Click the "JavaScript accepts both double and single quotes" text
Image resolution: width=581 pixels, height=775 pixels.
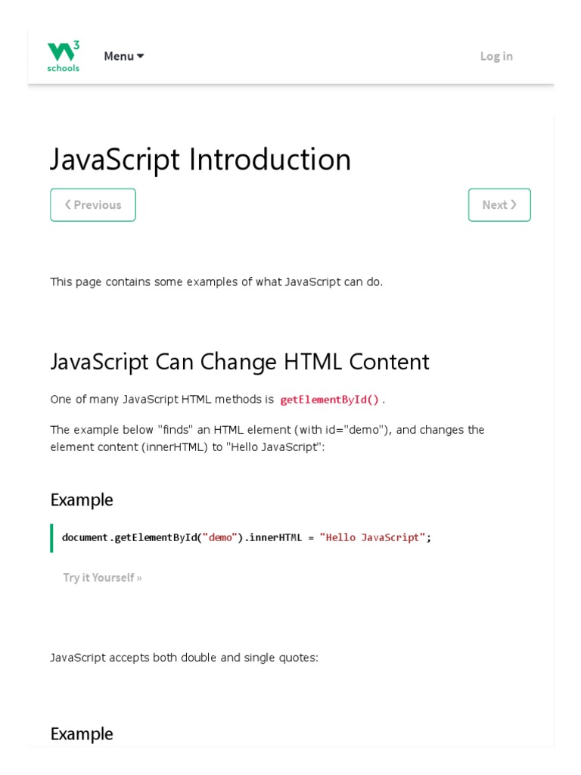[185, 658]
